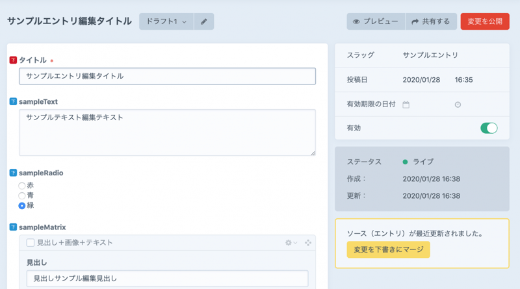Click the calendar icon for 有効期限の日付

(406, 105)
